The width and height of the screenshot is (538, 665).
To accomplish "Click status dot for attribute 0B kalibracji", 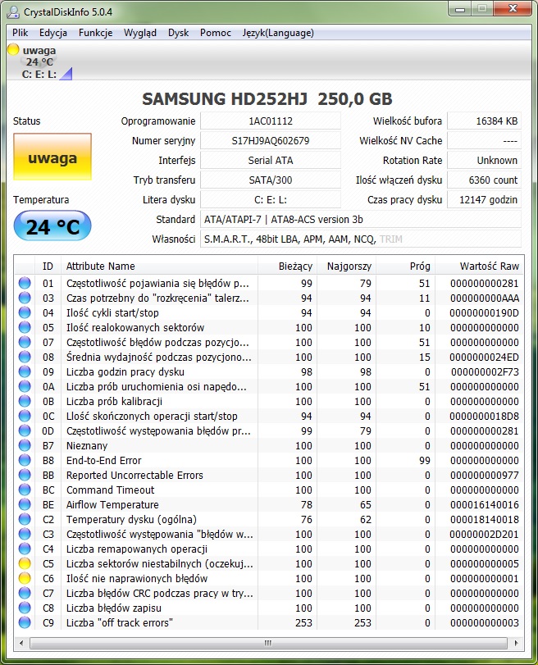I will pyautogui.click(x=25, y=401).
